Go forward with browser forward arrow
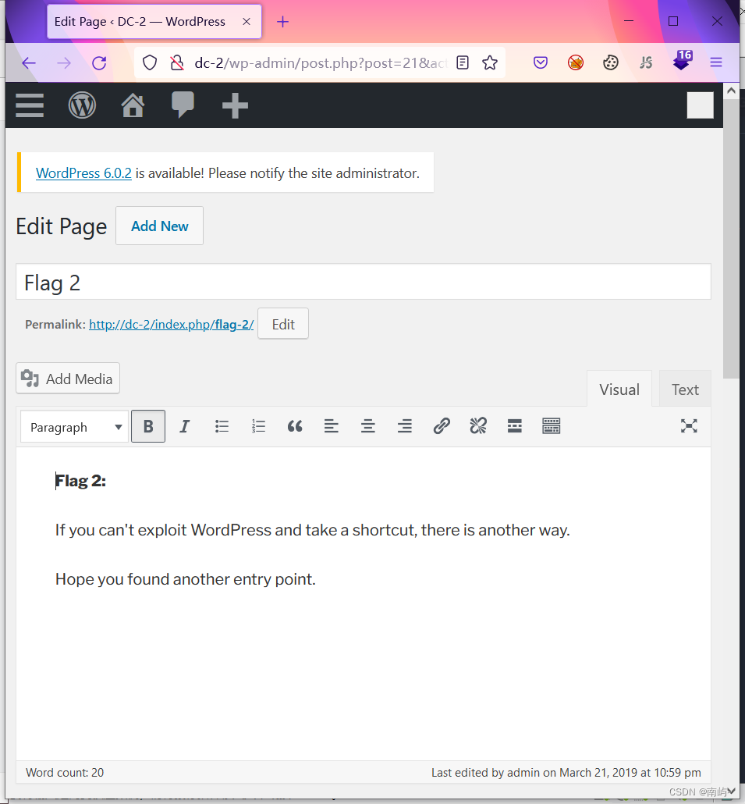The height and width of the screenshot is (804, 745). coord(64,63)
